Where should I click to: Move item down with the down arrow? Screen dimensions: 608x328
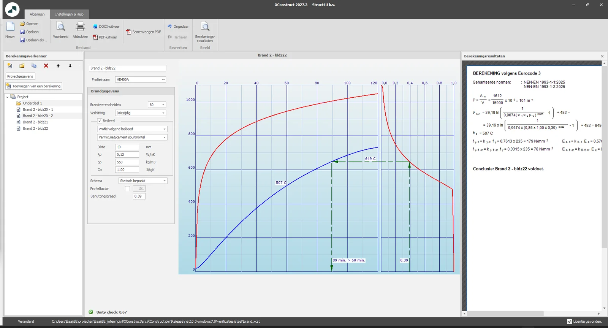coord(70,66)
